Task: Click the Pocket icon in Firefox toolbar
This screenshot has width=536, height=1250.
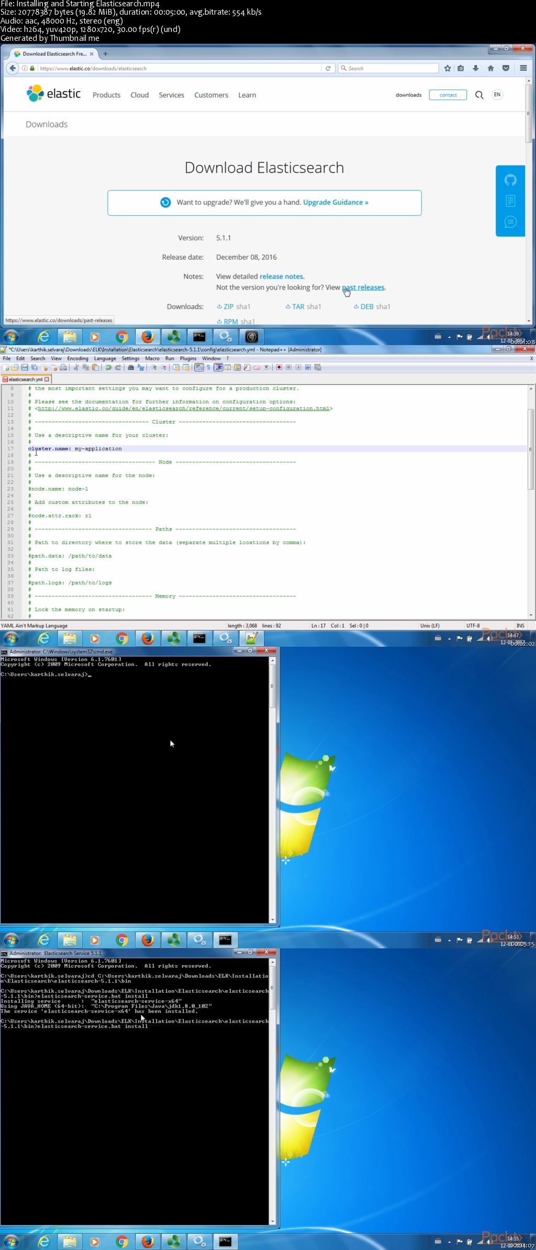Action: pos(506,68)
